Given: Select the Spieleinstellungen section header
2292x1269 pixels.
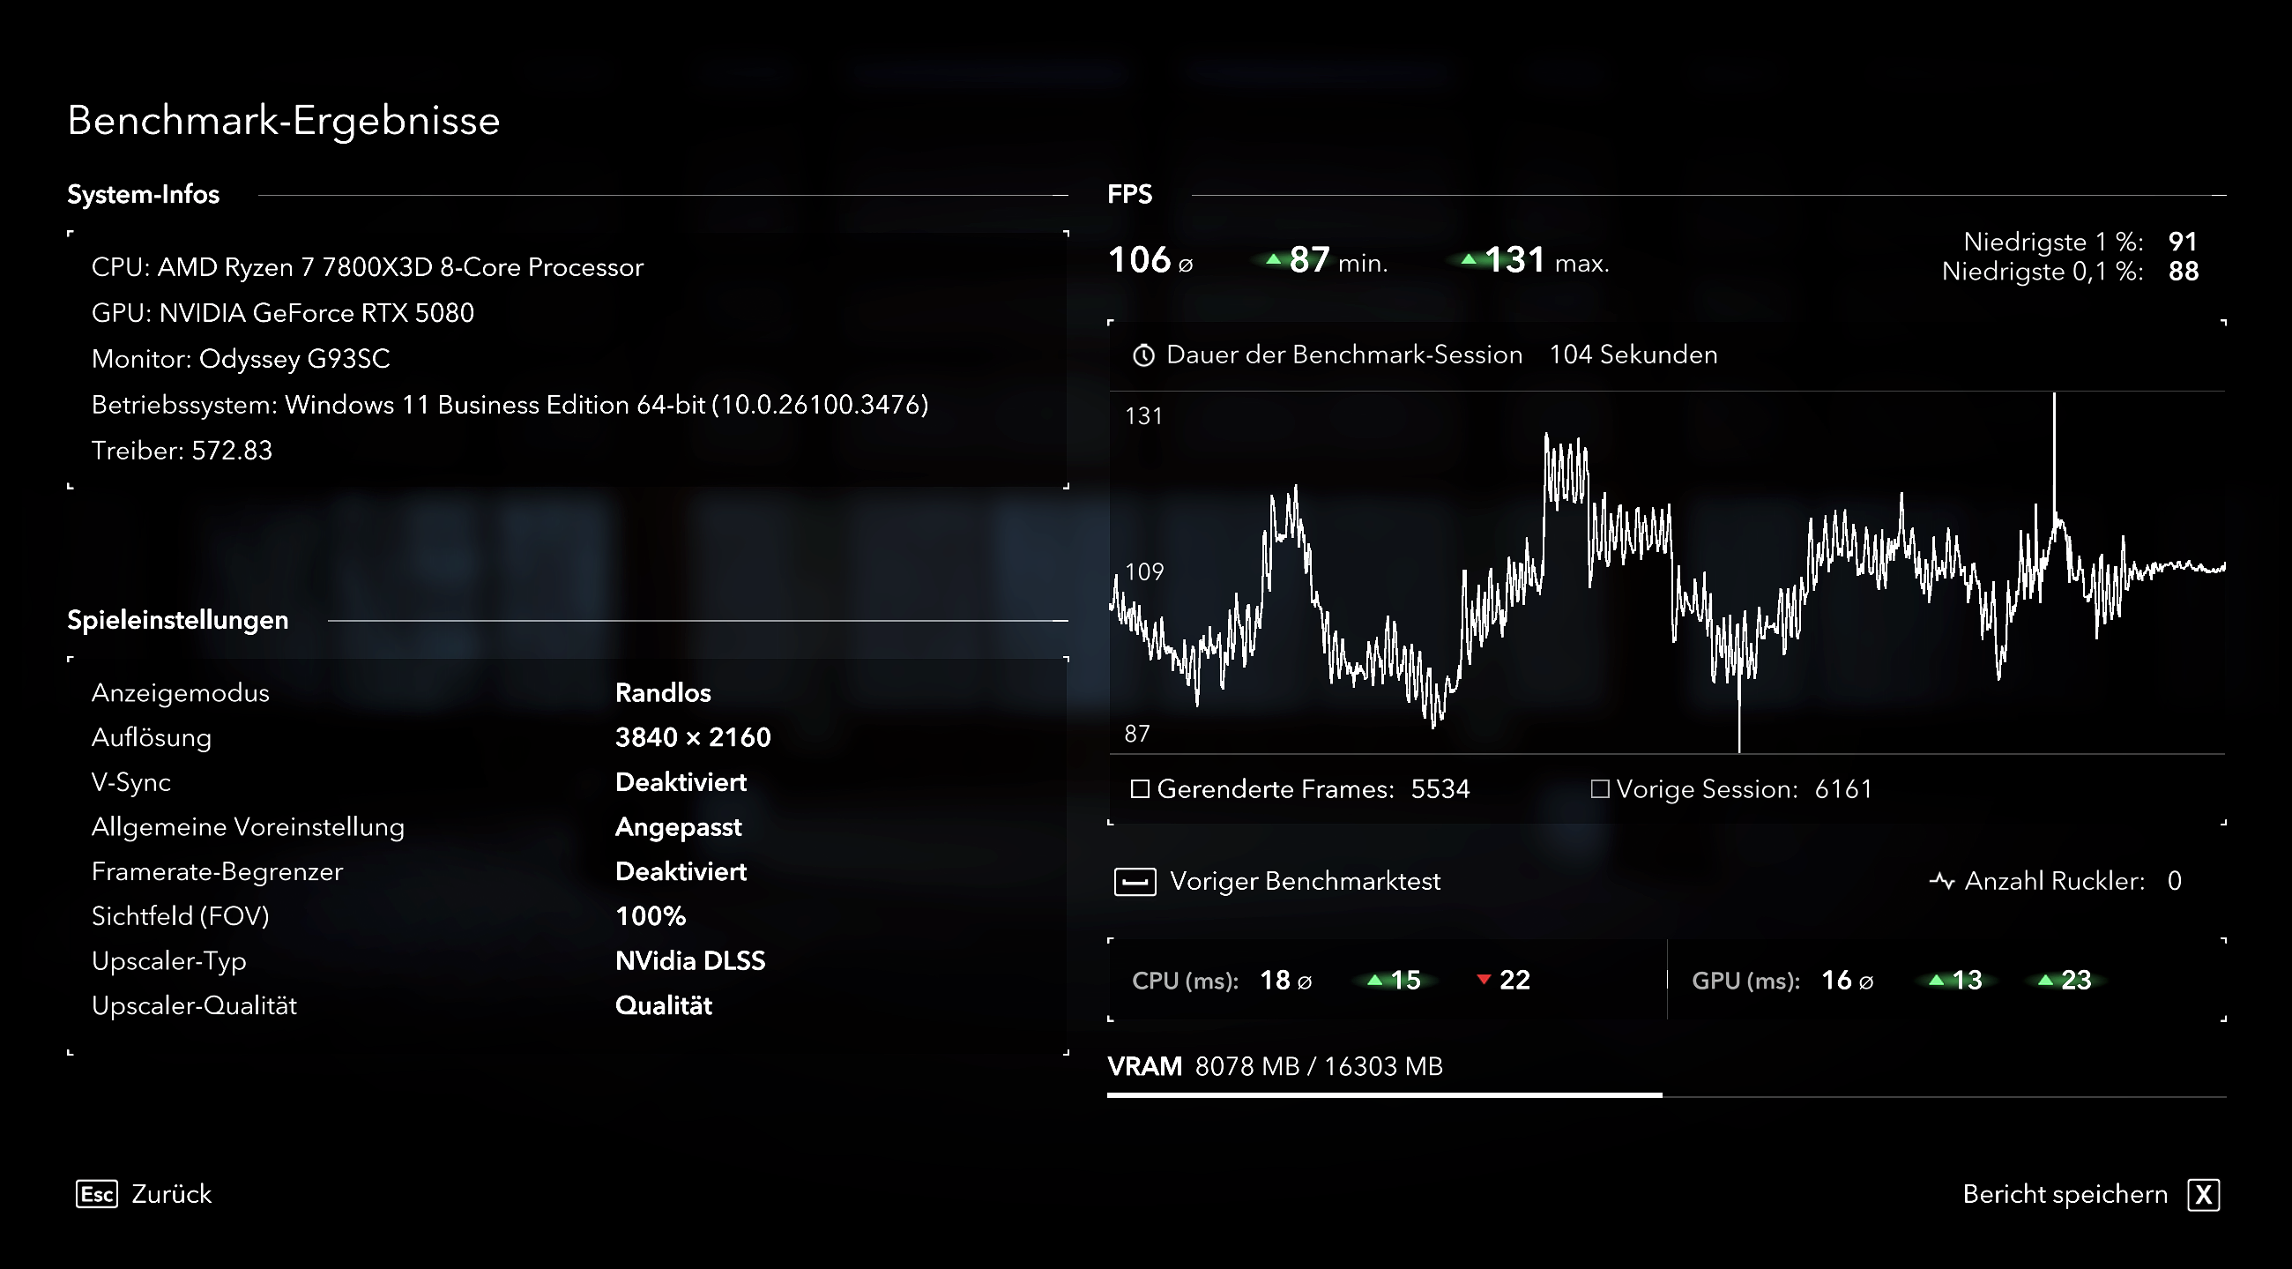Looking at the screenshot, I should (177, 619).
